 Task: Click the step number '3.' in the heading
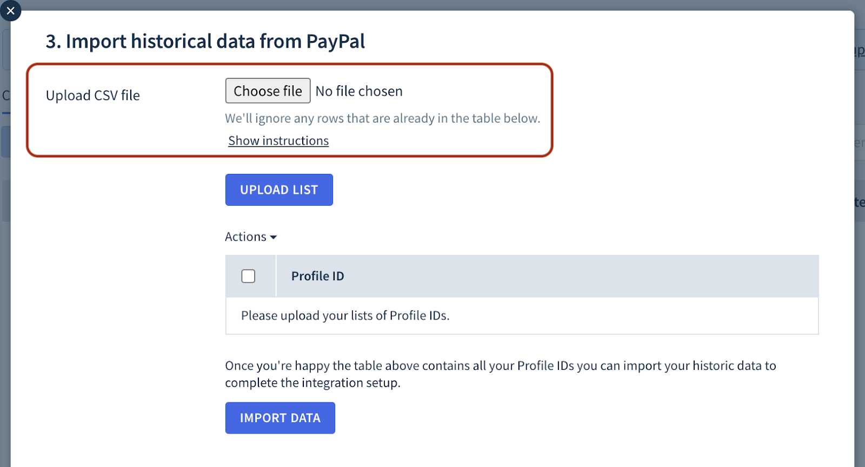click(x=53, y=42)
